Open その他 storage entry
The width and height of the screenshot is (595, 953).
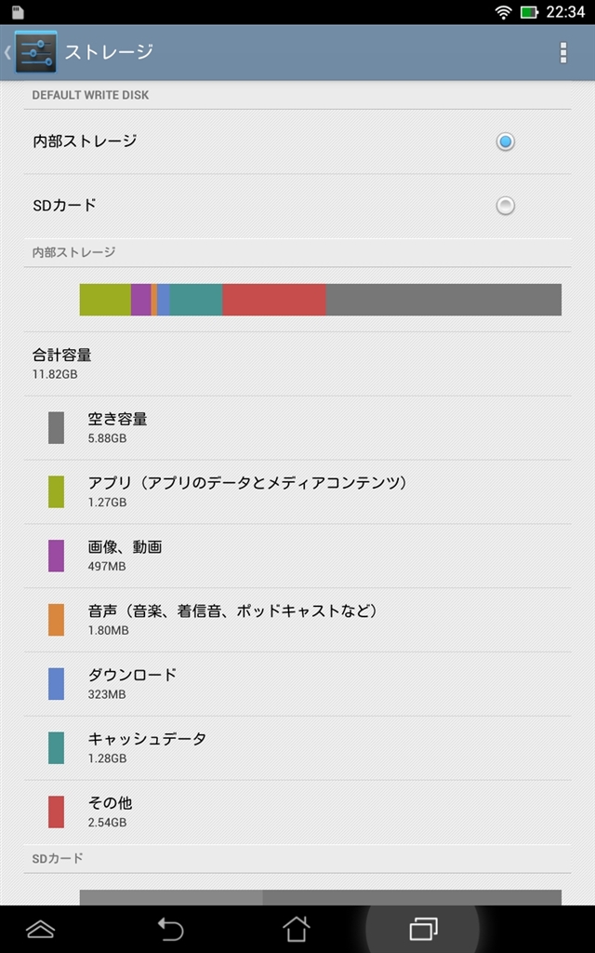point(110,812)
